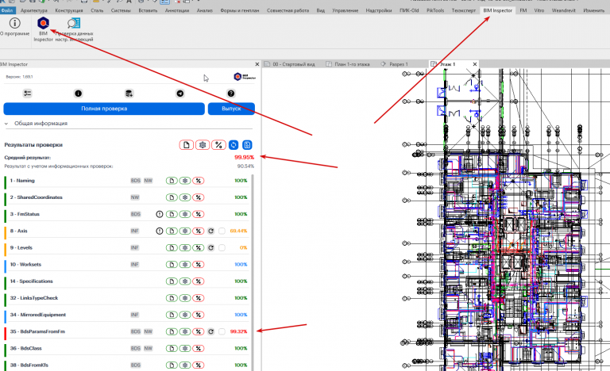Open the Telegram icon in BIM Inspector panel
610x371 pixels.
[x=180, y=94]
